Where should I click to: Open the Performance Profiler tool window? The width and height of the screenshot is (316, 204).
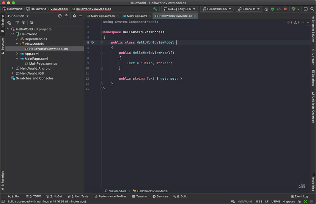pyautogui.click(x=110, y=196)
